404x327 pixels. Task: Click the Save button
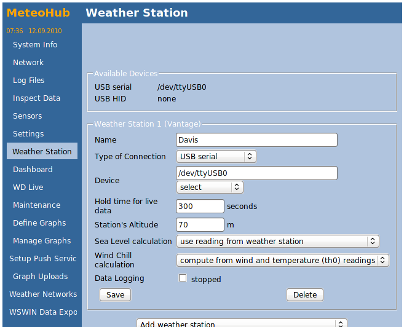115,295
